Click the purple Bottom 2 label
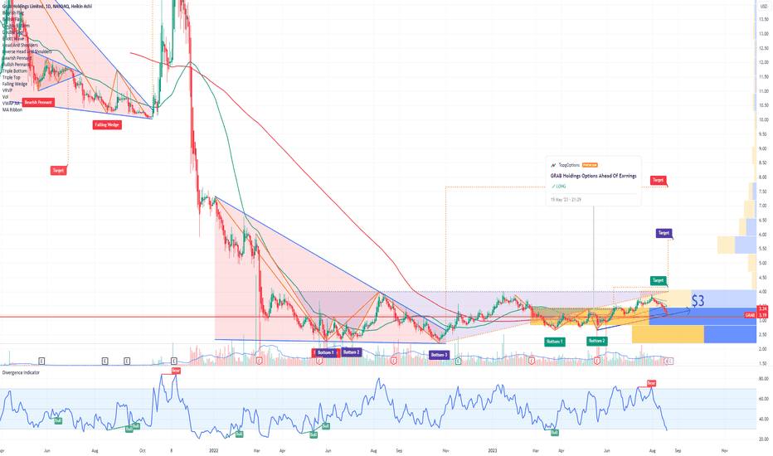The width and height of the screenshot is (773, 456). pos(352,352)
